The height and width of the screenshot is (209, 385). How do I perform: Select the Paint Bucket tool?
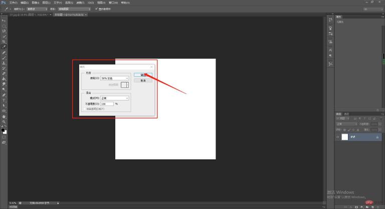4,79
